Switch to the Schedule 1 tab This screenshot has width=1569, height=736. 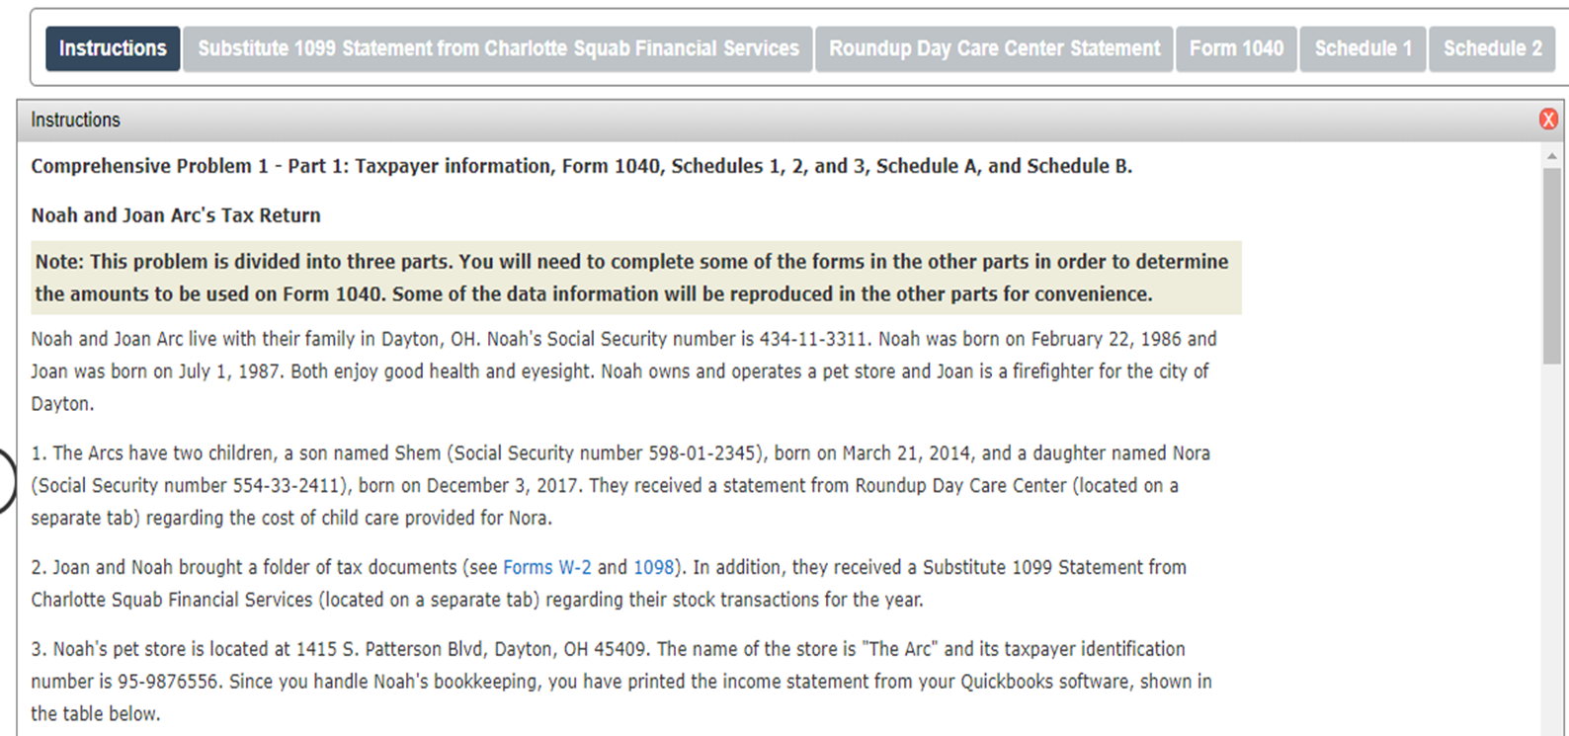point(1363,47)
